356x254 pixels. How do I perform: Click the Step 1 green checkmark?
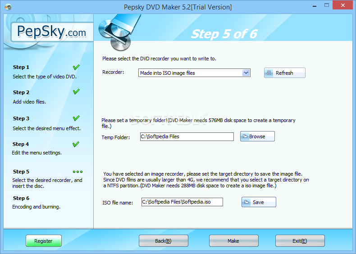(76, 67)
